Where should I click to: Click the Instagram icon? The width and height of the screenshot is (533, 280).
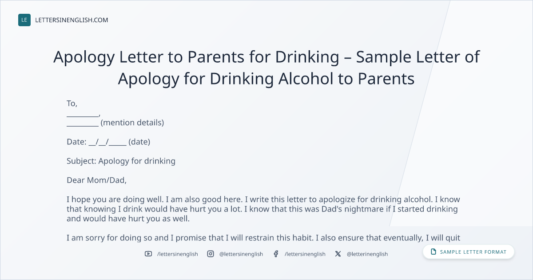coord(211,254)
